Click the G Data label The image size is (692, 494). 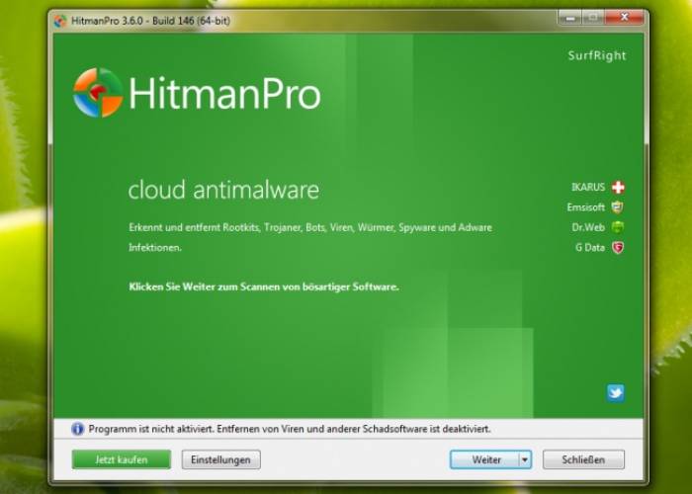coord(590,247)
